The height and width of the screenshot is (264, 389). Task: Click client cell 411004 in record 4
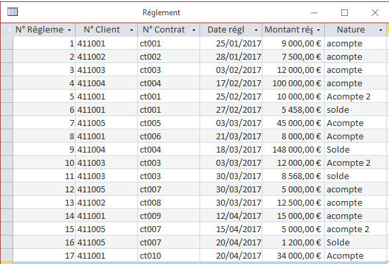pos(107,83)
